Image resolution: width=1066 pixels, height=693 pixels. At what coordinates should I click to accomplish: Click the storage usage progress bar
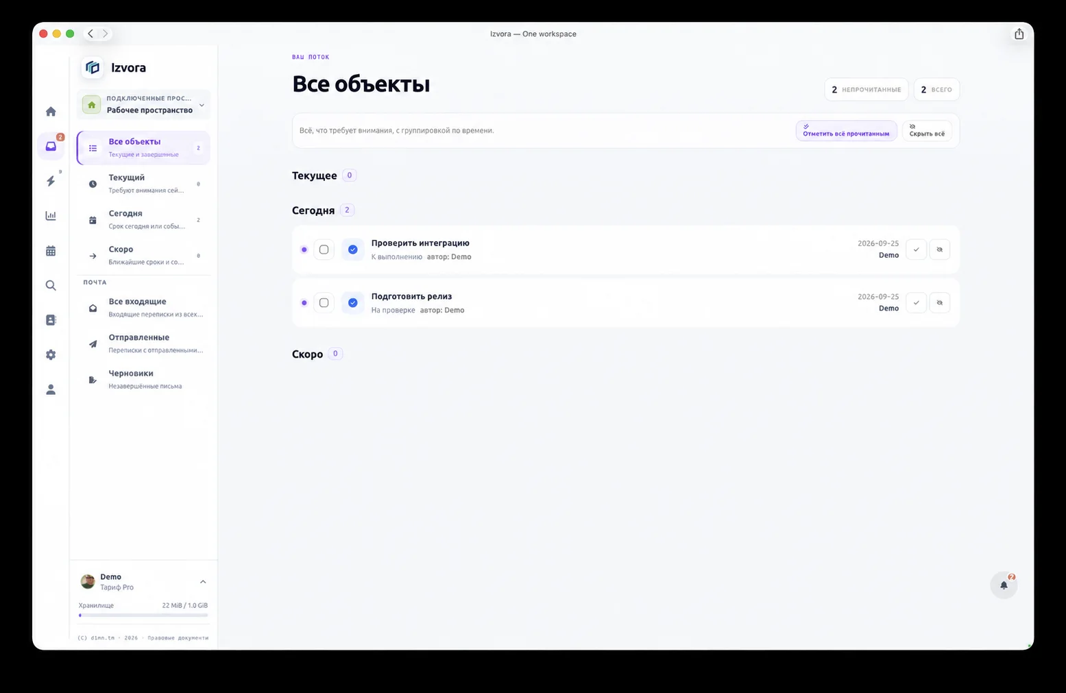click(143, 616)
